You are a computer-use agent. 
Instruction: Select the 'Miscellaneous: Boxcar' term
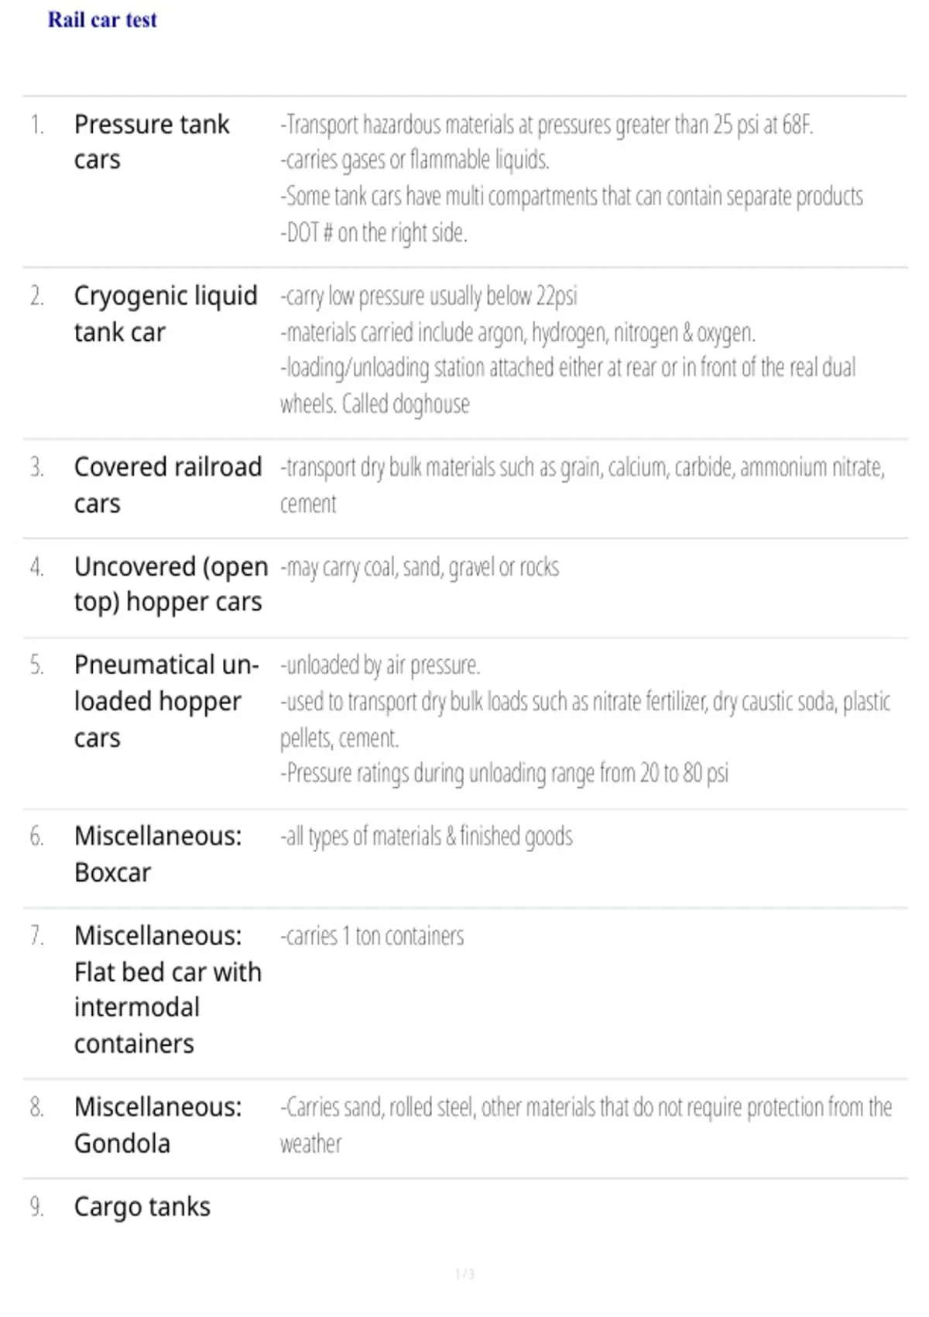coord(158,855)
